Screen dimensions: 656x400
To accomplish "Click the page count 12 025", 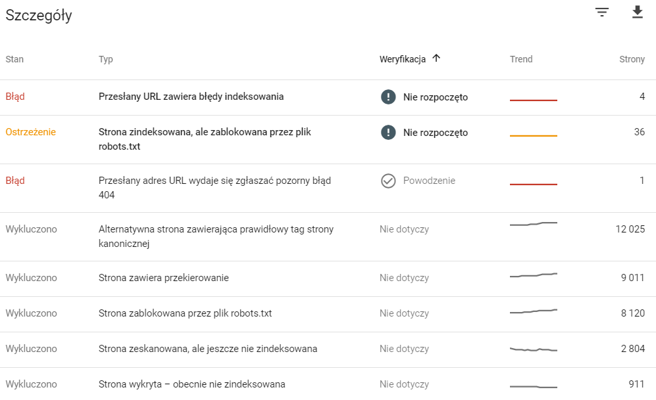I will coord(630,229).
